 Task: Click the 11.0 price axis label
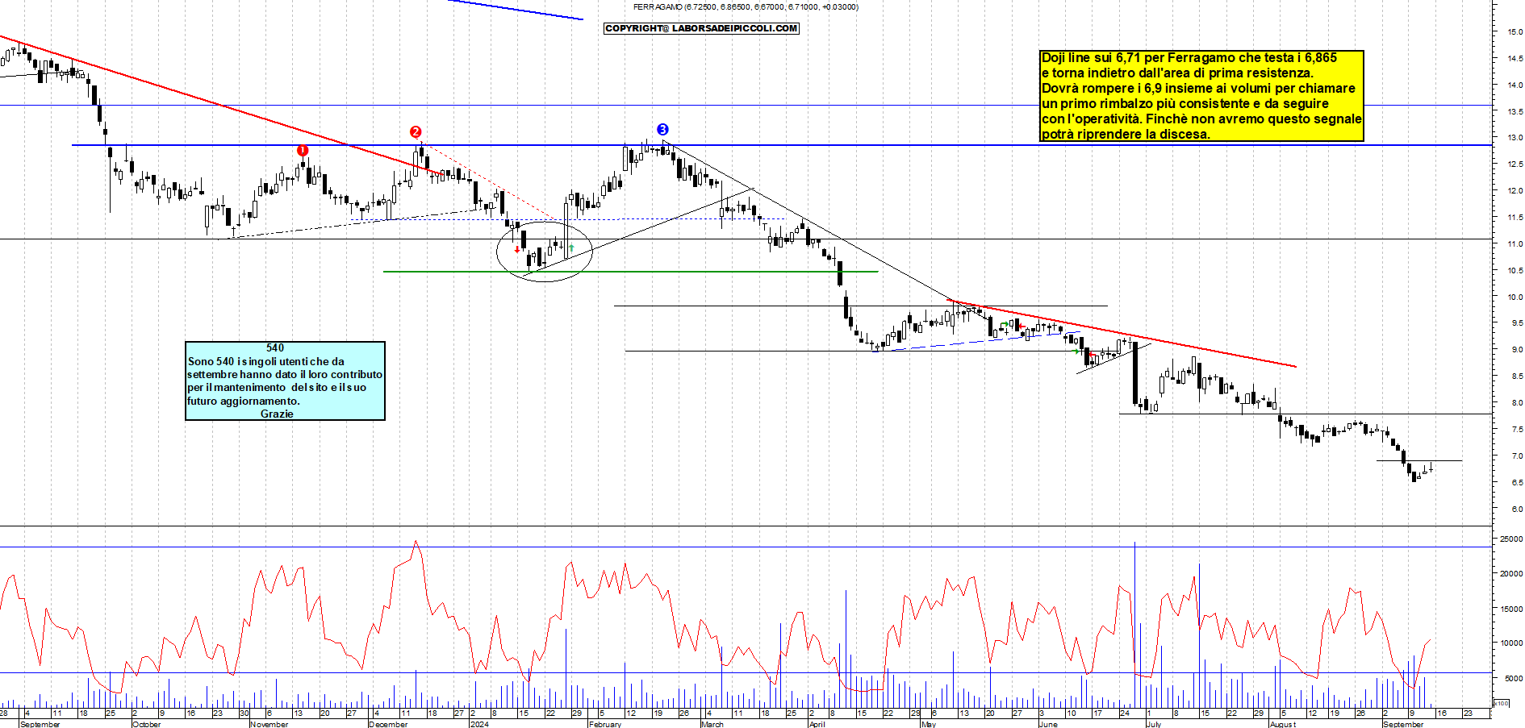[1515, 244]
